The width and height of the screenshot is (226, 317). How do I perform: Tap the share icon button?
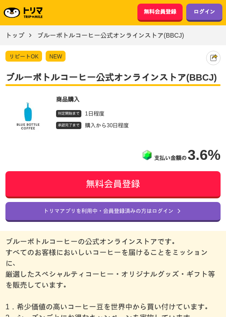click(213, 58)
